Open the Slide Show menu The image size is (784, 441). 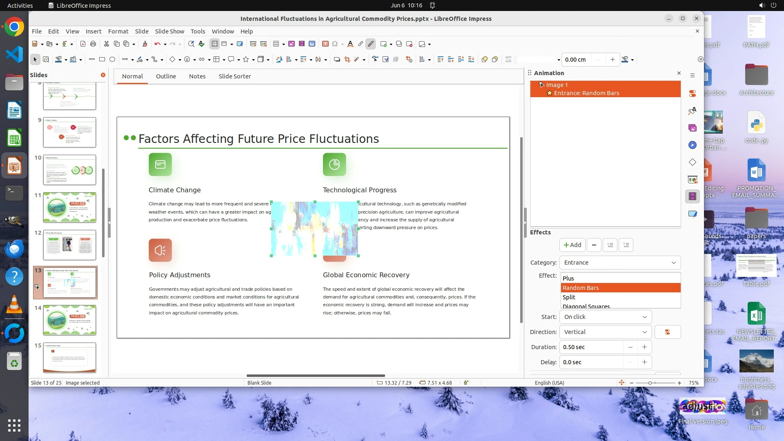(x=169, y=31)
